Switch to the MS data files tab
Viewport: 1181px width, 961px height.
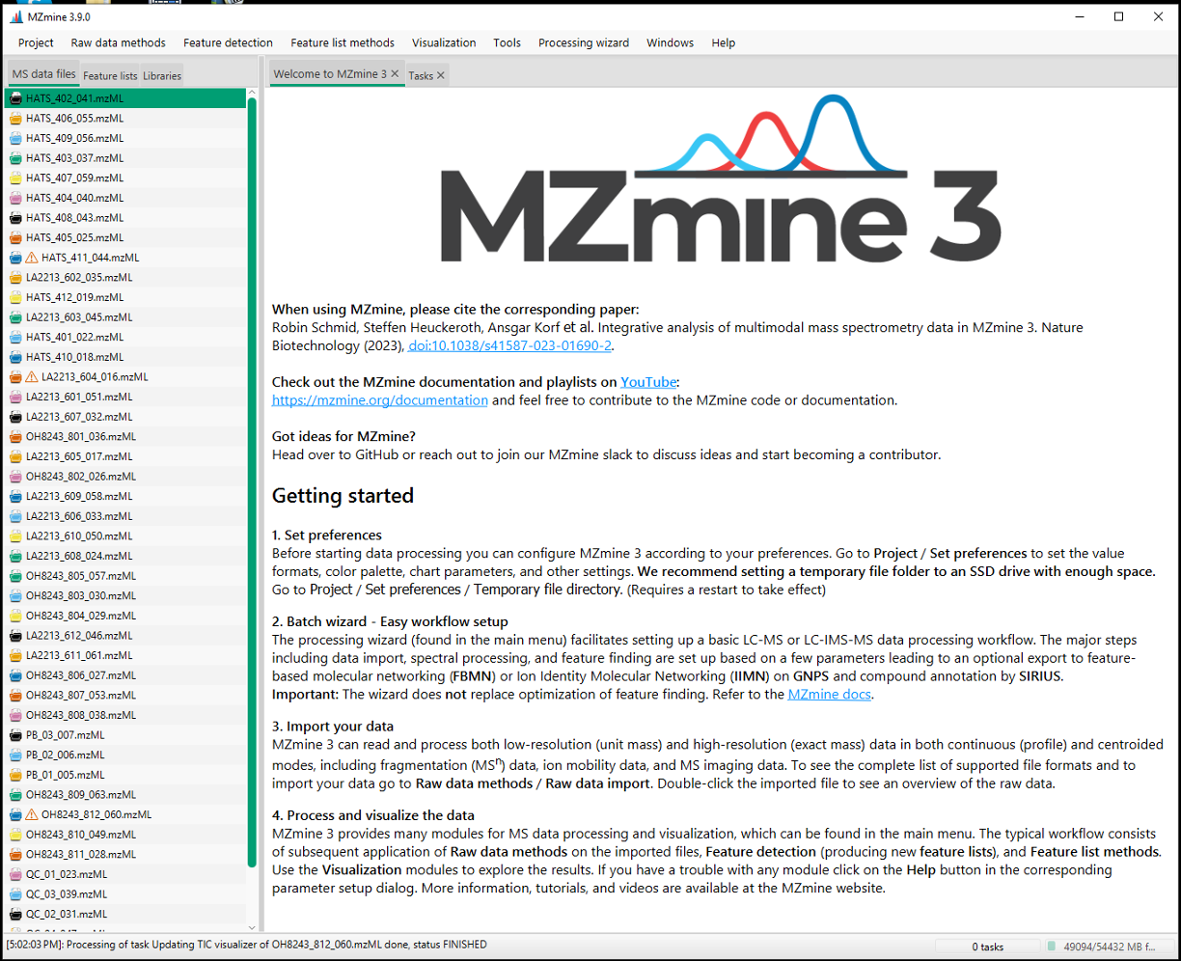(x=43, y=74)
